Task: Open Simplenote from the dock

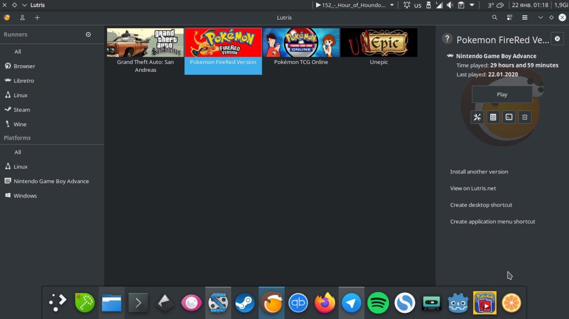Action: pyautogui.click(x=405, y=303)
